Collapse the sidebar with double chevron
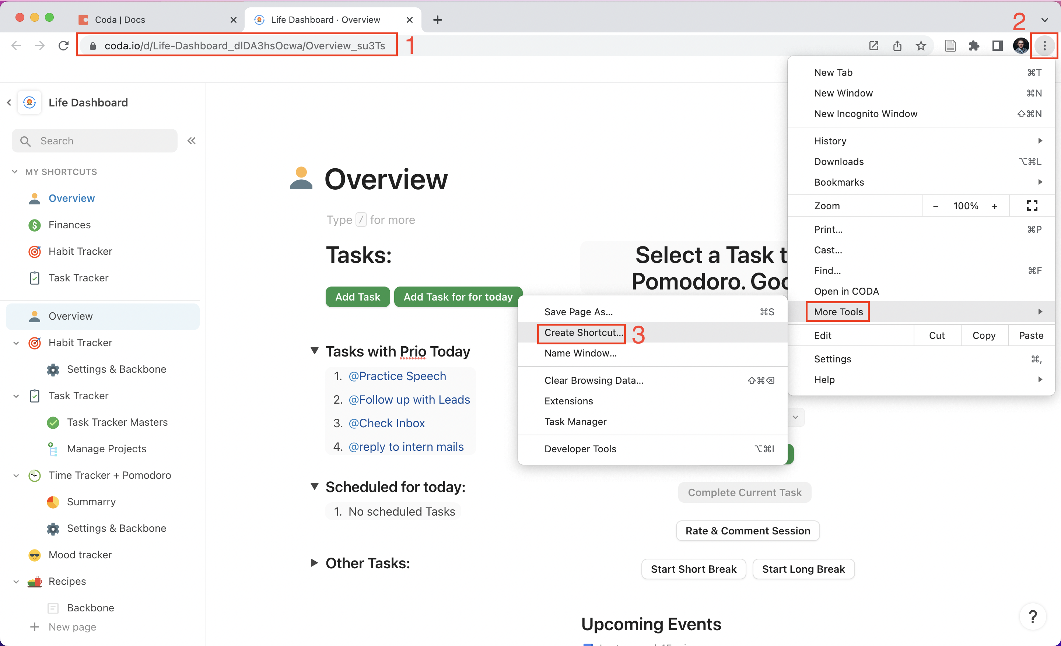The width and height of the screenshot is (1061, 646). point(192,141)
